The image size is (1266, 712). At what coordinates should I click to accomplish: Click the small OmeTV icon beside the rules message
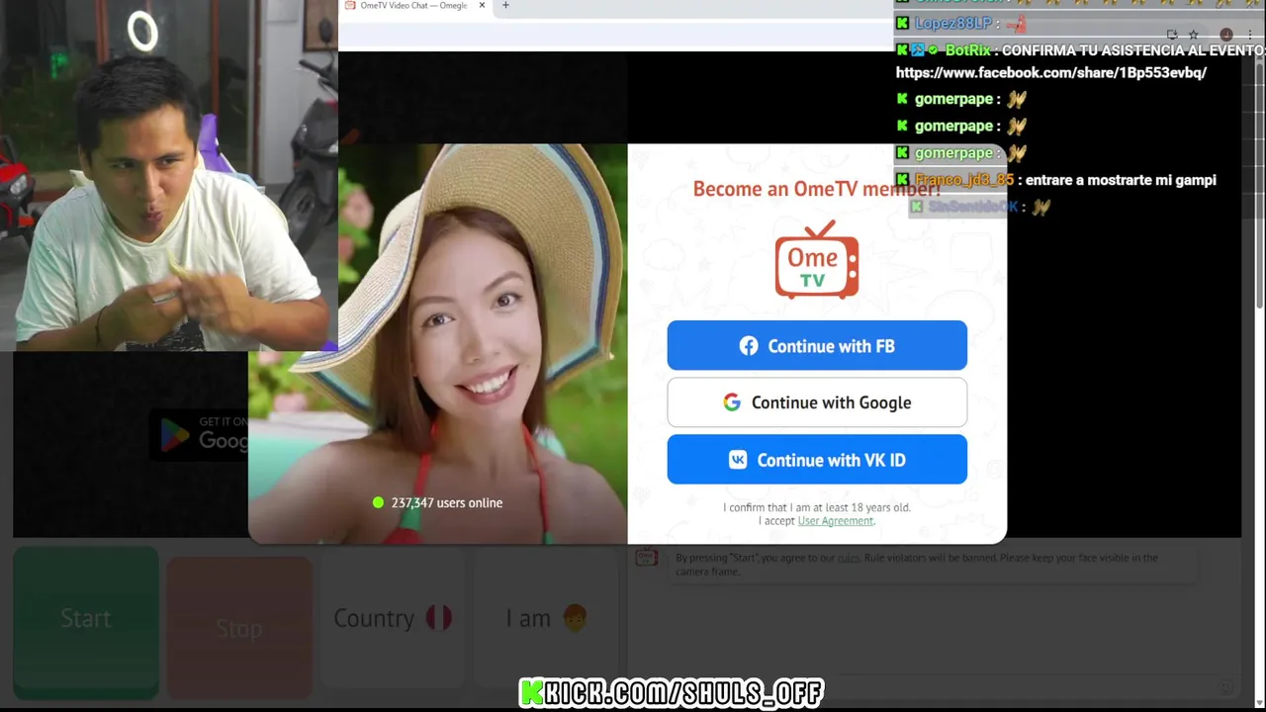coord(647,558)
